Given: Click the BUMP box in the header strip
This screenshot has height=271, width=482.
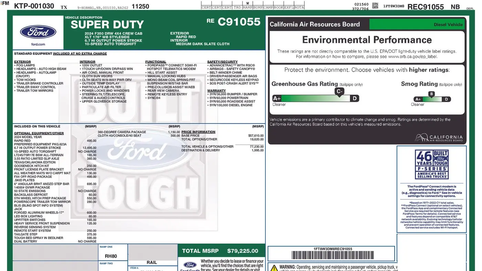Looking at the screenshot, I should click(258, 7).
